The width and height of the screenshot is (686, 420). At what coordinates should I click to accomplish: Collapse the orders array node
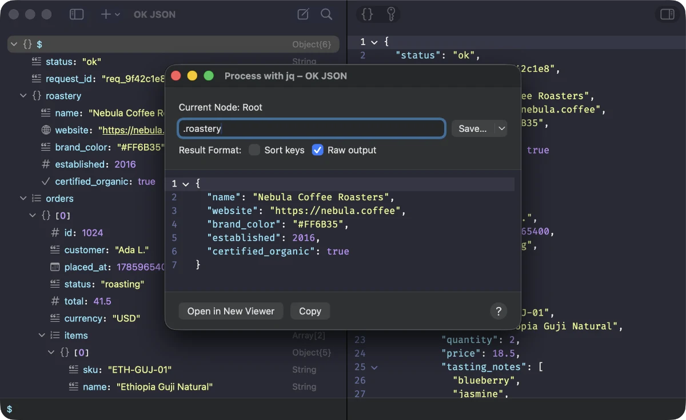pyautogui.click(x=23, y=199)
